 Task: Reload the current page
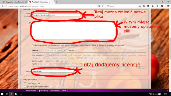(103, 6)
